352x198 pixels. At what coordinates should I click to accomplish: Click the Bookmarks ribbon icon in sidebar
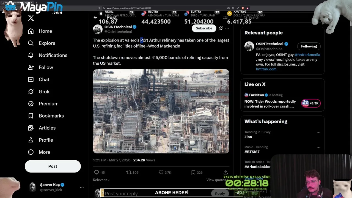click(x=31, y=116)
